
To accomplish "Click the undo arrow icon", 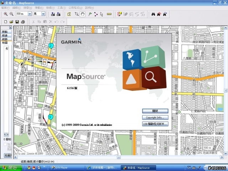I will click(57, 22).
